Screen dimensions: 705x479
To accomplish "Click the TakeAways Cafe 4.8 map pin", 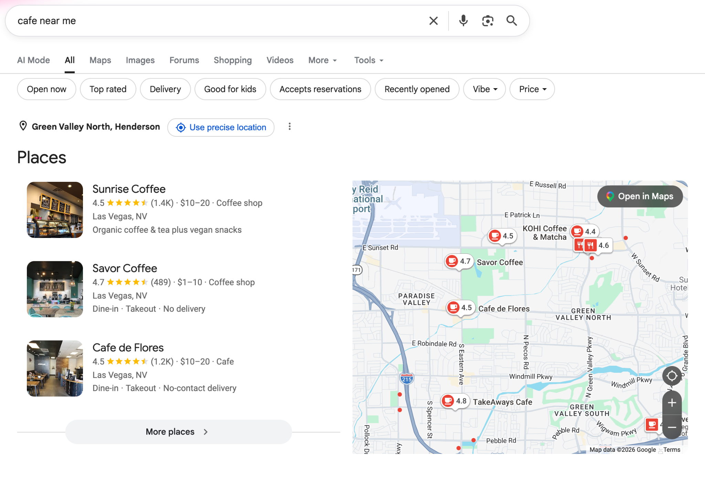I will coord(455,401).
